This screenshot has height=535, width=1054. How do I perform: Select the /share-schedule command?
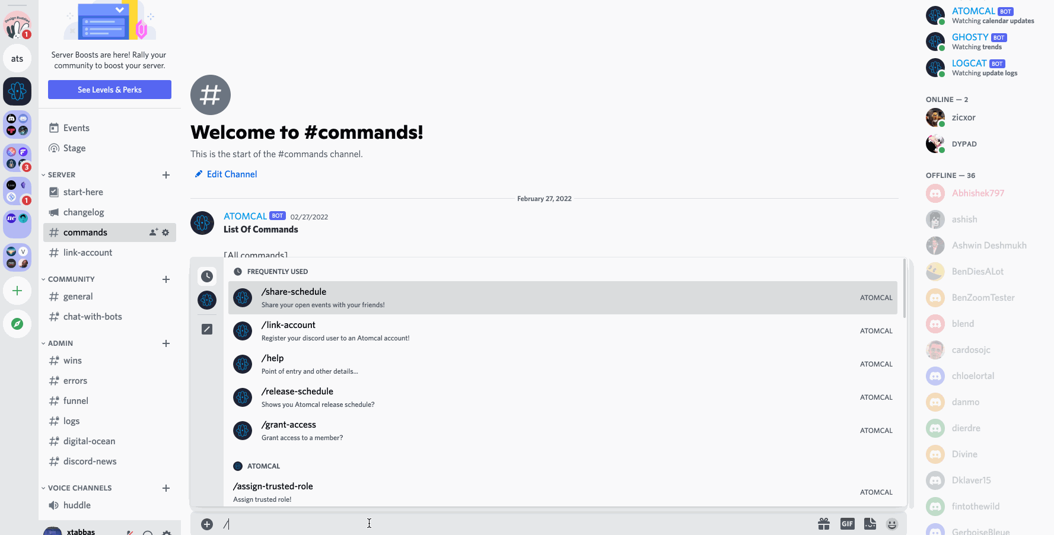(x=563, y=298)
